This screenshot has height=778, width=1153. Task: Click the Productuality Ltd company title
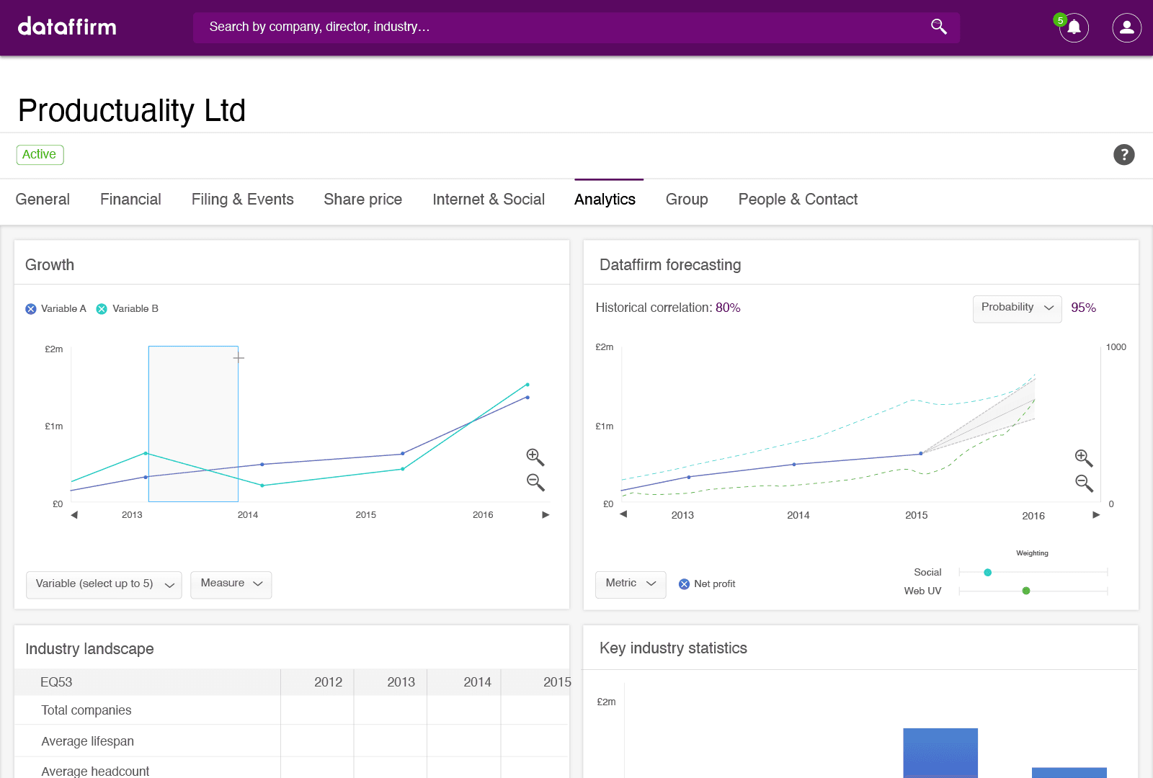pyautogui.click(x=132, y=111)
